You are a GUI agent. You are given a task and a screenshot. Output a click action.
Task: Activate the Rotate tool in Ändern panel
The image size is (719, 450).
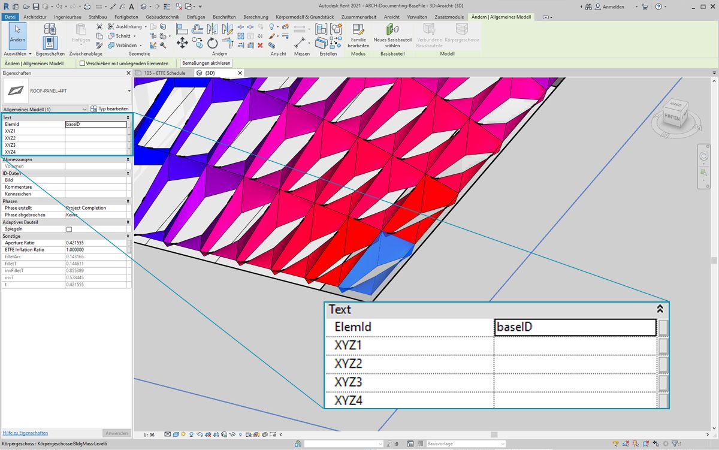click(213, 43)
